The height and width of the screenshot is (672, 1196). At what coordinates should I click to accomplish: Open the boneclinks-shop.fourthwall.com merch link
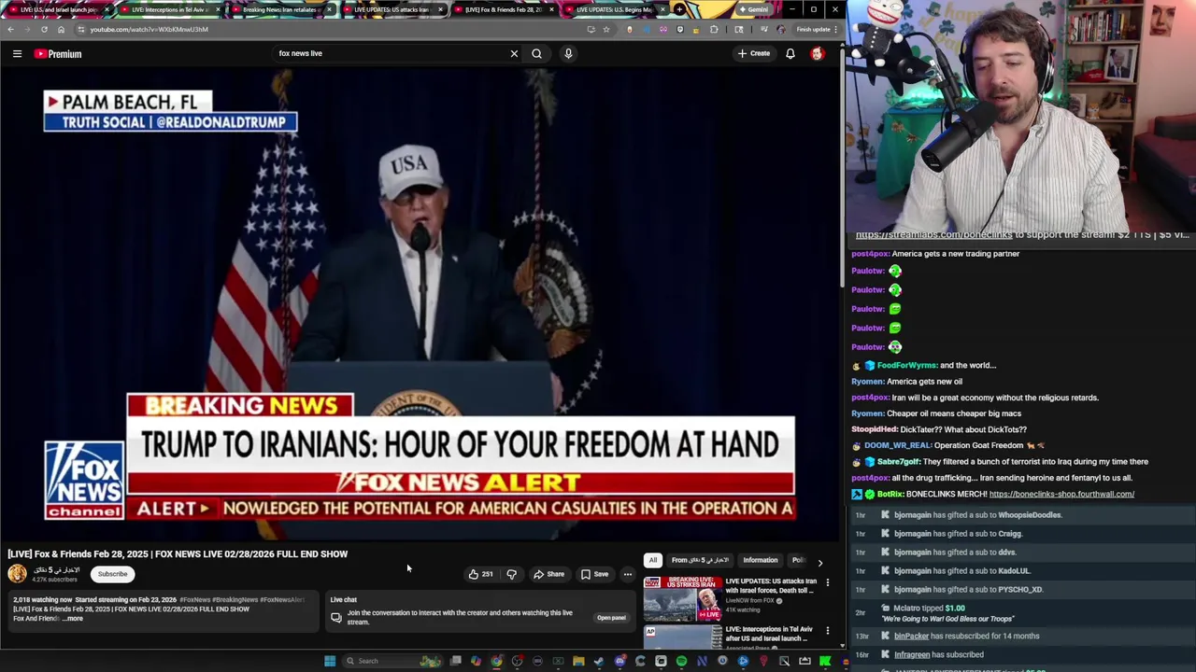[x=1061, y=495]
